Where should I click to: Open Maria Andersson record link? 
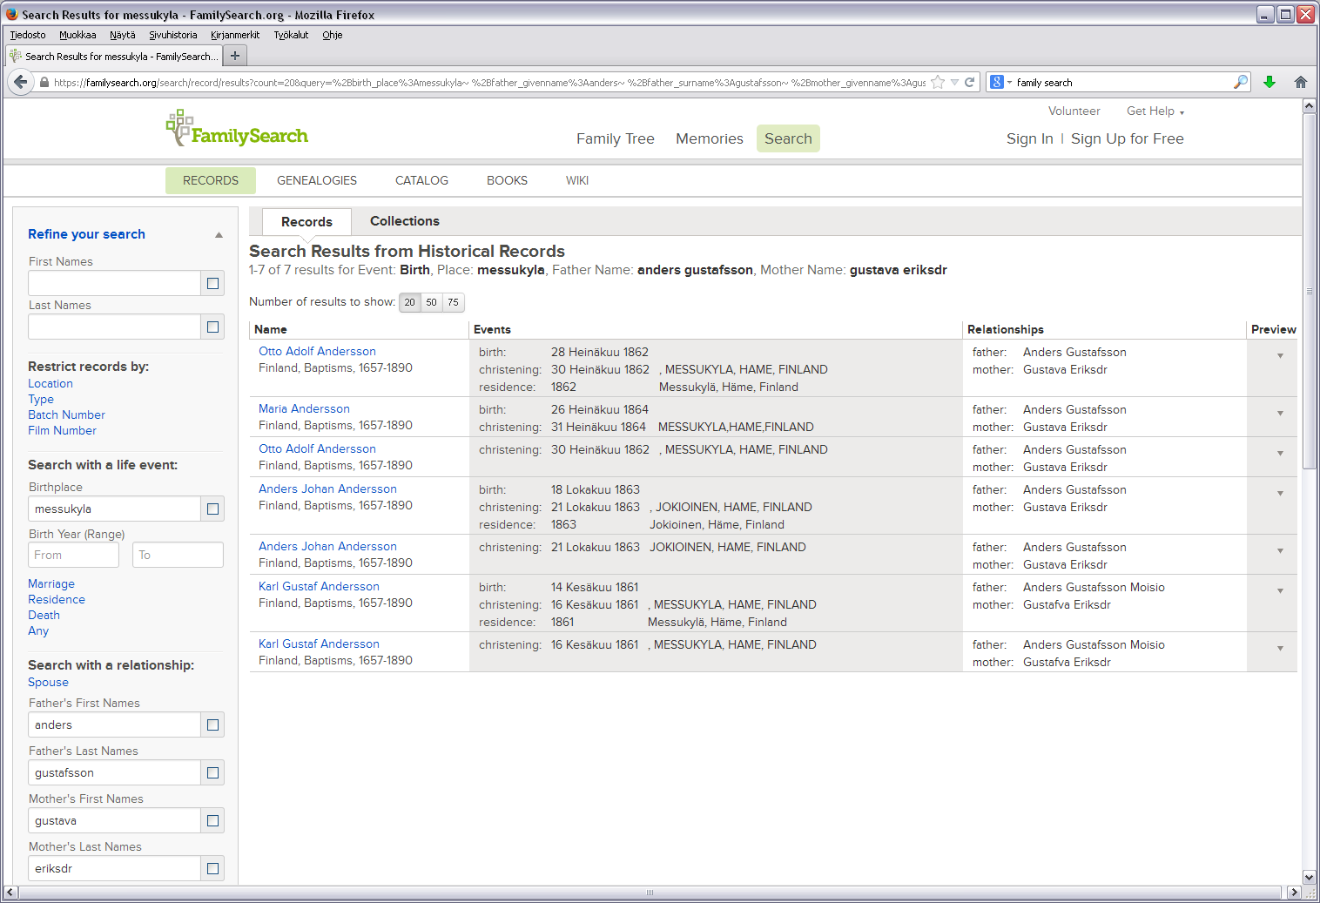pos(304,408)
